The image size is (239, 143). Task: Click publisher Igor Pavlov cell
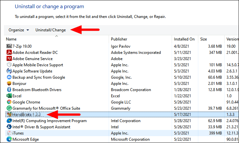tap(120, 46)
